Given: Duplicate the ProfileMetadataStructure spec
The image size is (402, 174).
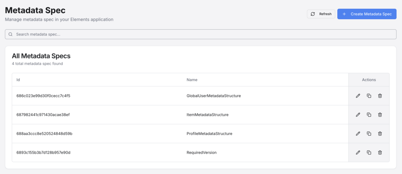Looking at the screenshot, I should [x=369, y=133].
